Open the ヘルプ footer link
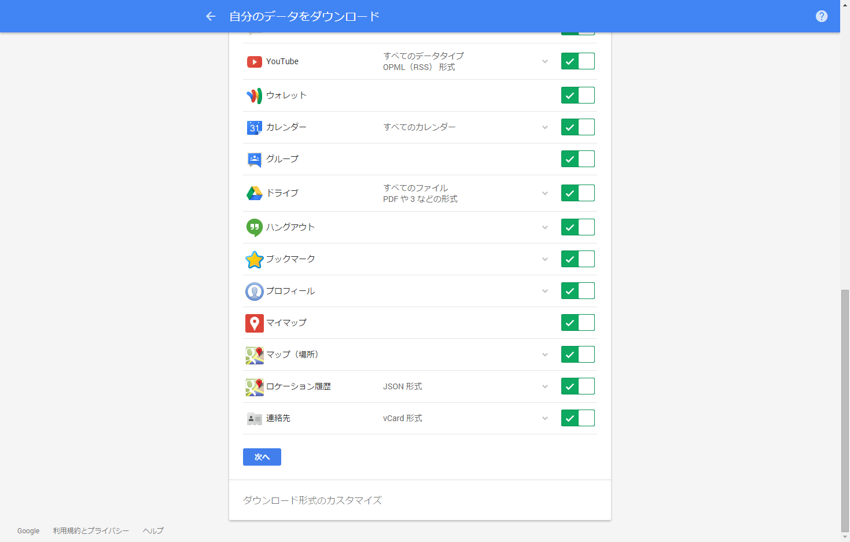The width and height of the screenshot is (850, 542). pyautogui.click(x=153, y=531)
